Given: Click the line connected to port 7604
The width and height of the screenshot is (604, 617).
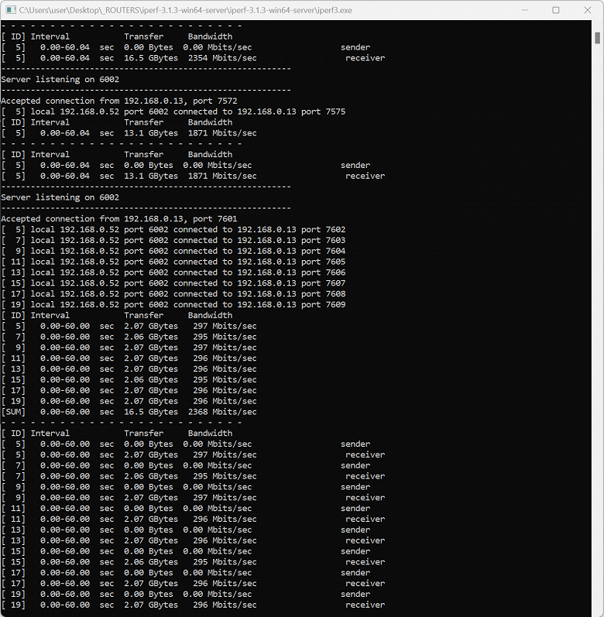Looking at the screenshot, I should 173,251.
